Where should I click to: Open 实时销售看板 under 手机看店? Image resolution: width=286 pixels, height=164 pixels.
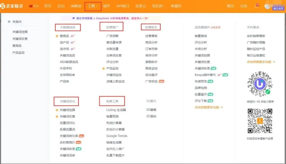(x=256, y=36)
